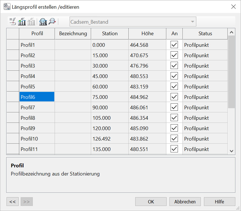Click the << navigation button
Viewport: 241px width, 211px height.
pos(12,202)
